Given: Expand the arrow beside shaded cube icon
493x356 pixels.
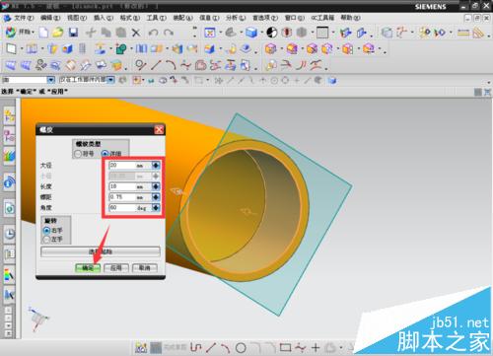Looking at the screenshot, I should (262, 33).
